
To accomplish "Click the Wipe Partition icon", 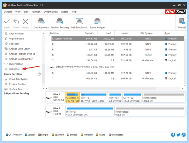I will 6,39.
